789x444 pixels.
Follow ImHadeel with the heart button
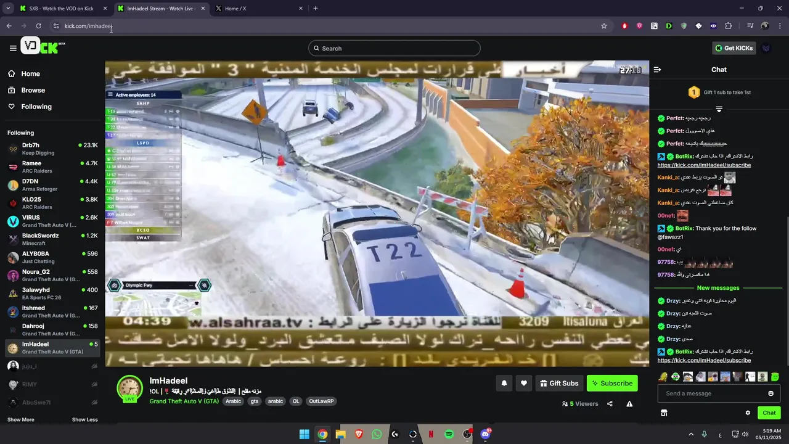coord(524,383)
